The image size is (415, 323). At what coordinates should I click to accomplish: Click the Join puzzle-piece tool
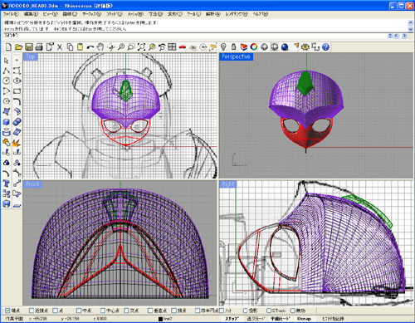tap(7, 143)
